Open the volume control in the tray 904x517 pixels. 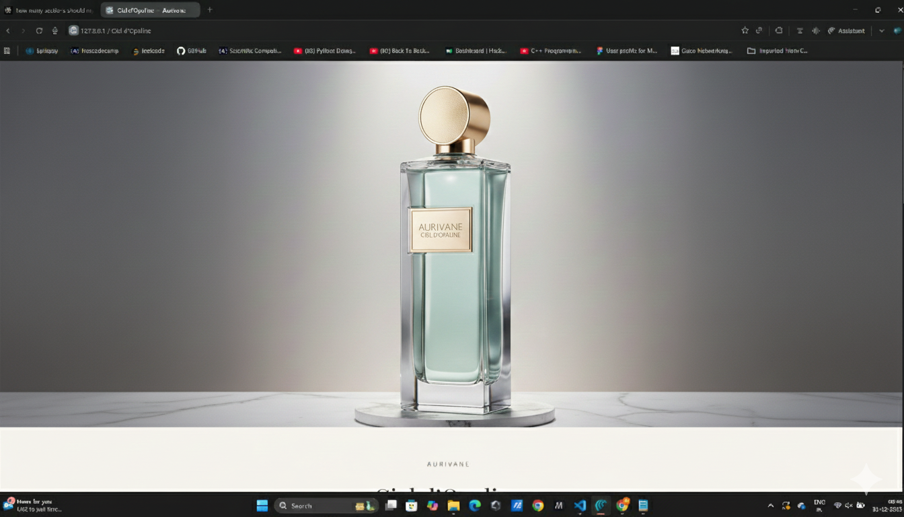[x=849, y=506]
